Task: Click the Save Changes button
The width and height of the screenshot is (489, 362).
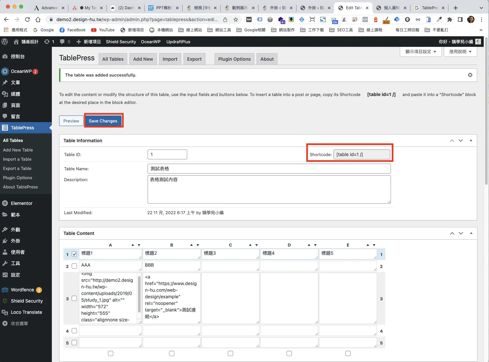Action: pos(103,121)
